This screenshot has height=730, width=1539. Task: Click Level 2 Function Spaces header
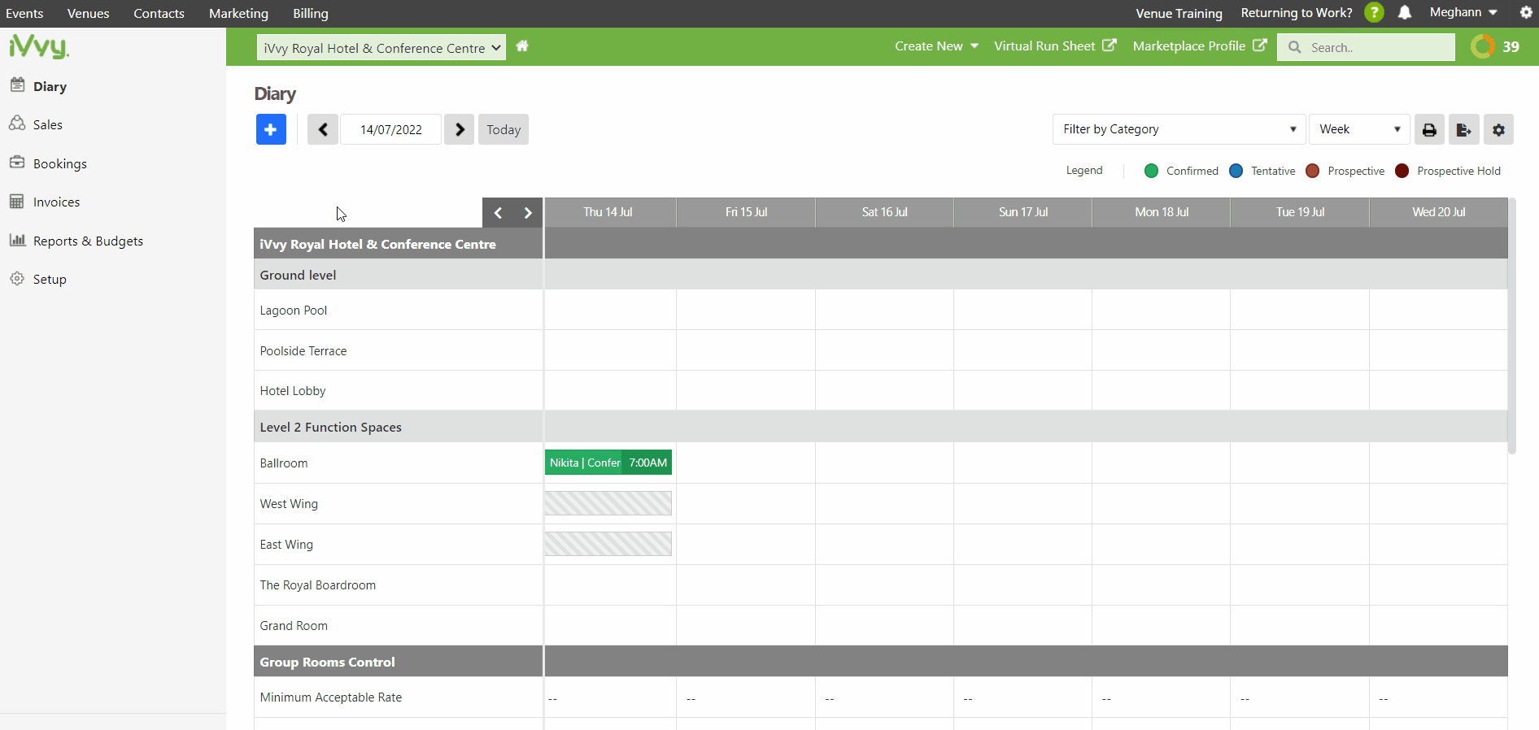330,428
